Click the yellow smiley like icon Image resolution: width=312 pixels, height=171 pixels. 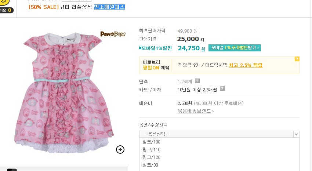(4, 2)
